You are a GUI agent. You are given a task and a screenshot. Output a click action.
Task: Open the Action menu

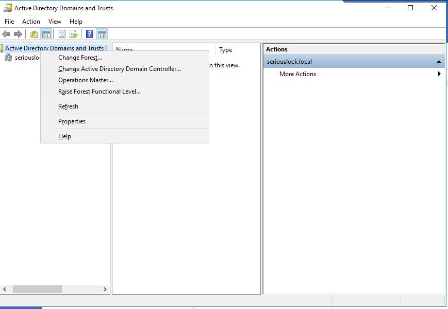[x=31, y=22]
